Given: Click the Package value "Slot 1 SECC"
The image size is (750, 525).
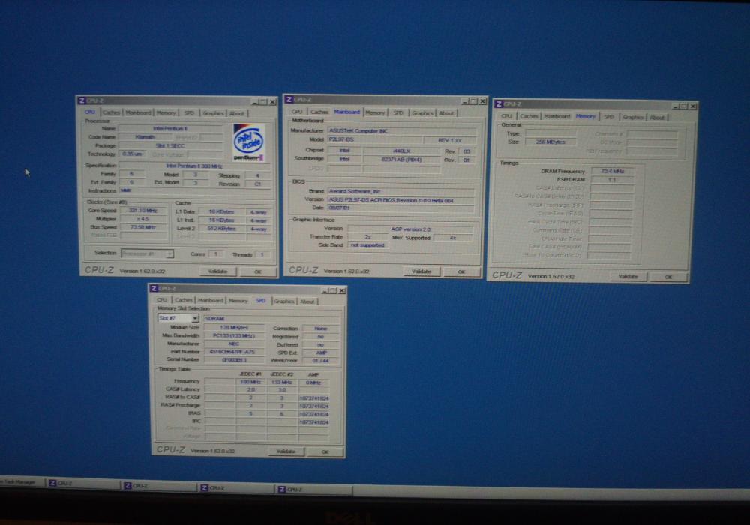Looking at the screenshot, I should (170, 145).
